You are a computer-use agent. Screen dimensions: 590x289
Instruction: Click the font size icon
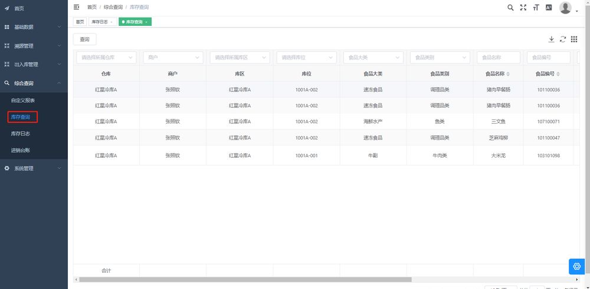(x=536, y=8)
